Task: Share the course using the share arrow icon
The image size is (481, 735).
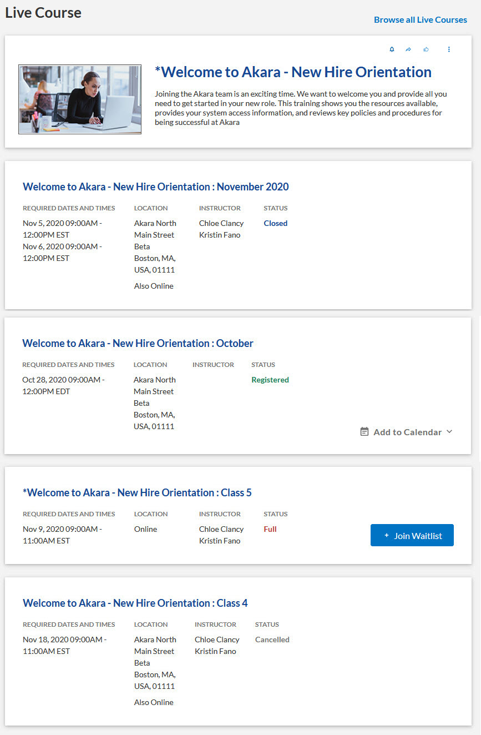Action: click(x=408, y=49)
